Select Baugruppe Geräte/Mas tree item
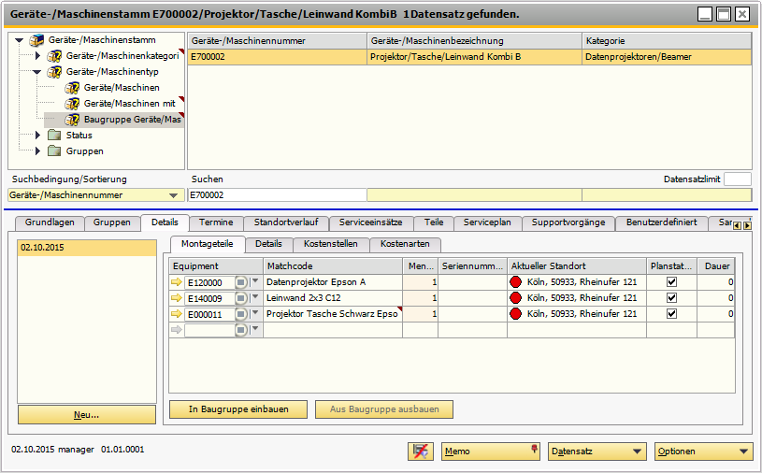This screenshot has height=473, width=762. [114, 120]
